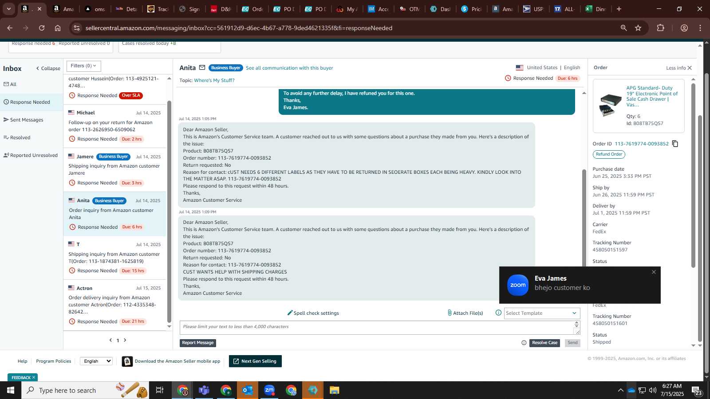Click the info icon beside Resolve Case
Screen dimensions: 710x399
[x=524, y=343]
